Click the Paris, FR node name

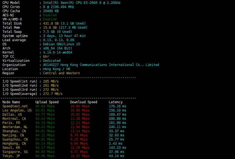click(11, 123)
